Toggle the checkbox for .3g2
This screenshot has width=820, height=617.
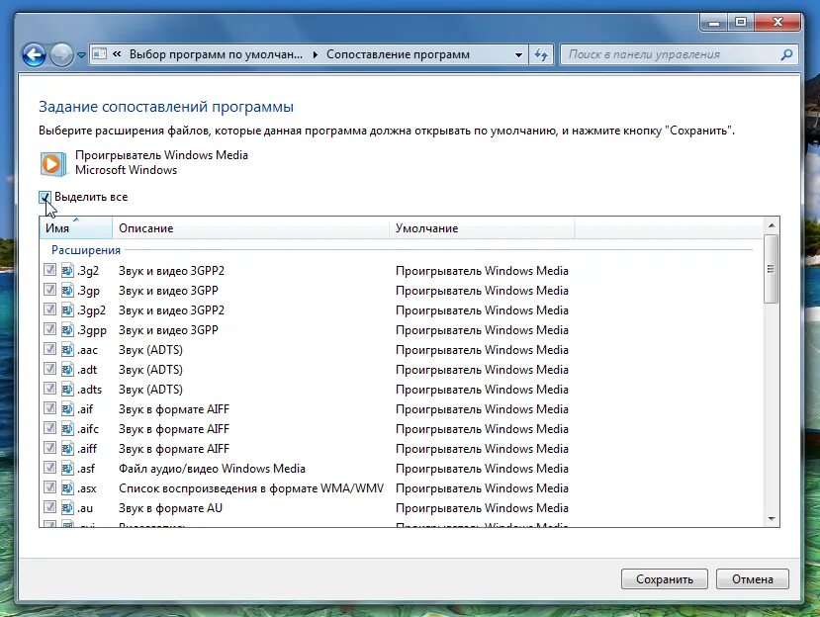point(49,270)
